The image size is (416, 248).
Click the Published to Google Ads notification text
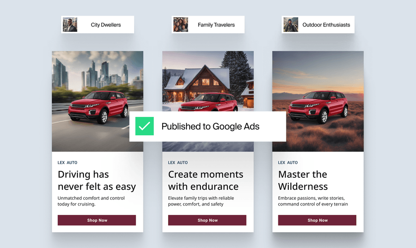pos(210,127)
